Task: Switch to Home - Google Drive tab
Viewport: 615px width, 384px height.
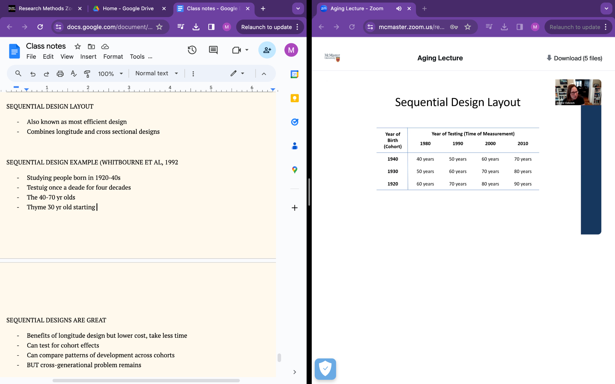Action: click(x=128, y=8)
